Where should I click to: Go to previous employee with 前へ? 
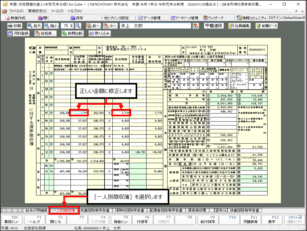(x=93, y=26)
